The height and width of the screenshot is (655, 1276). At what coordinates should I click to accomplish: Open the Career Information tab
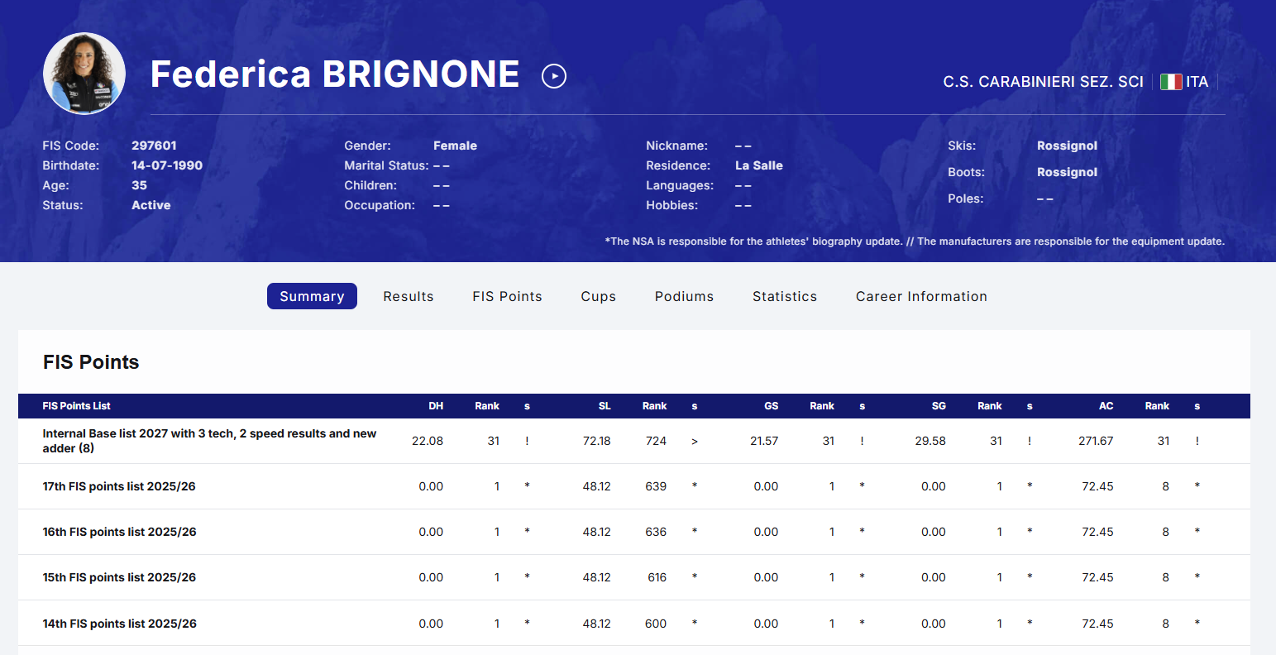(921, 296)
